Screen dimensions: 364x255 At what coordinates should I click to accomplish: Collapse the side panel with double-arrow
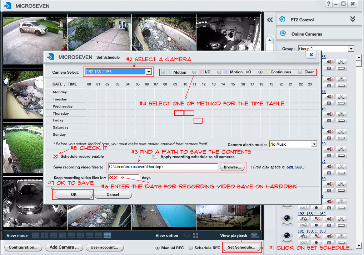tap(270, 20)
